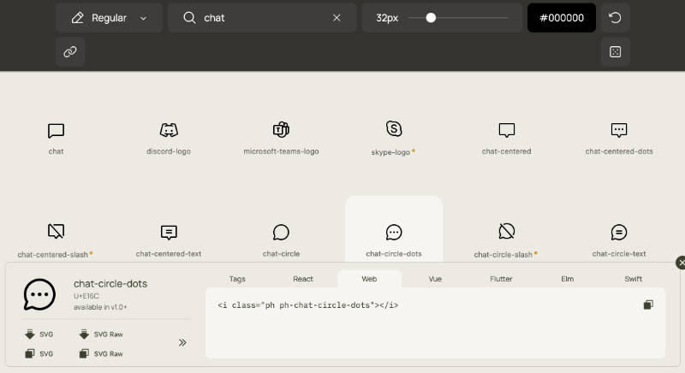Select the chat-circle-slash icon

click(506, 231)
